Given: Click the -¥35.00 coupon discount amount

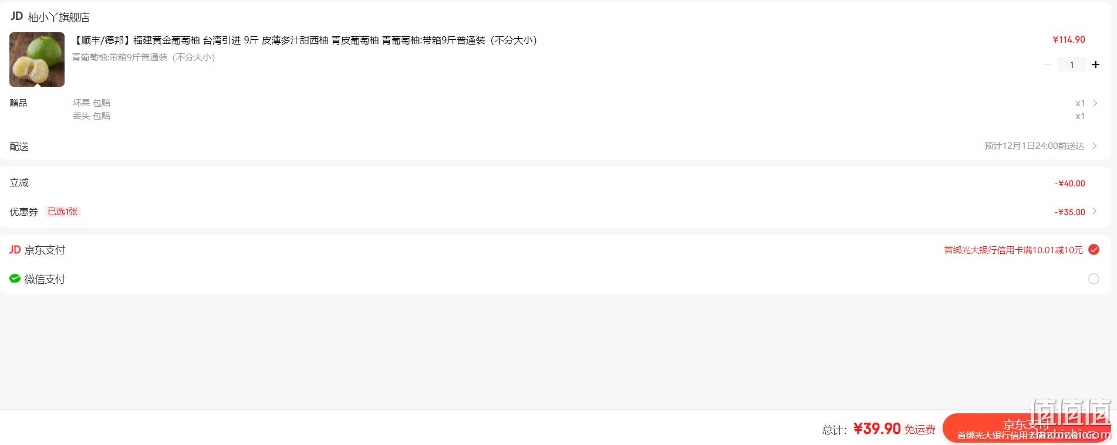Looking at the screenshot, I should coord(1070,212).
